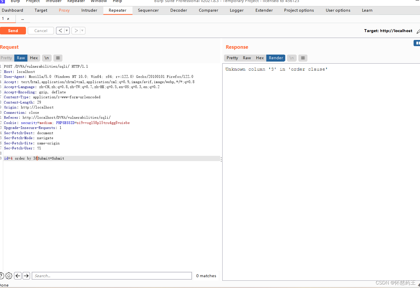This screenshot has height=288, width=420.
Task: Switch request view to Hex
Action: [x=34, y=58]
